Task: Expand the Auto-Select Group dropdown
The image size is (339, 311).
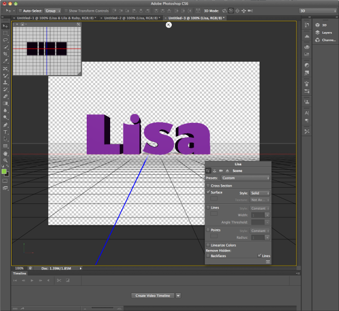Action: (x=53, y=11)
